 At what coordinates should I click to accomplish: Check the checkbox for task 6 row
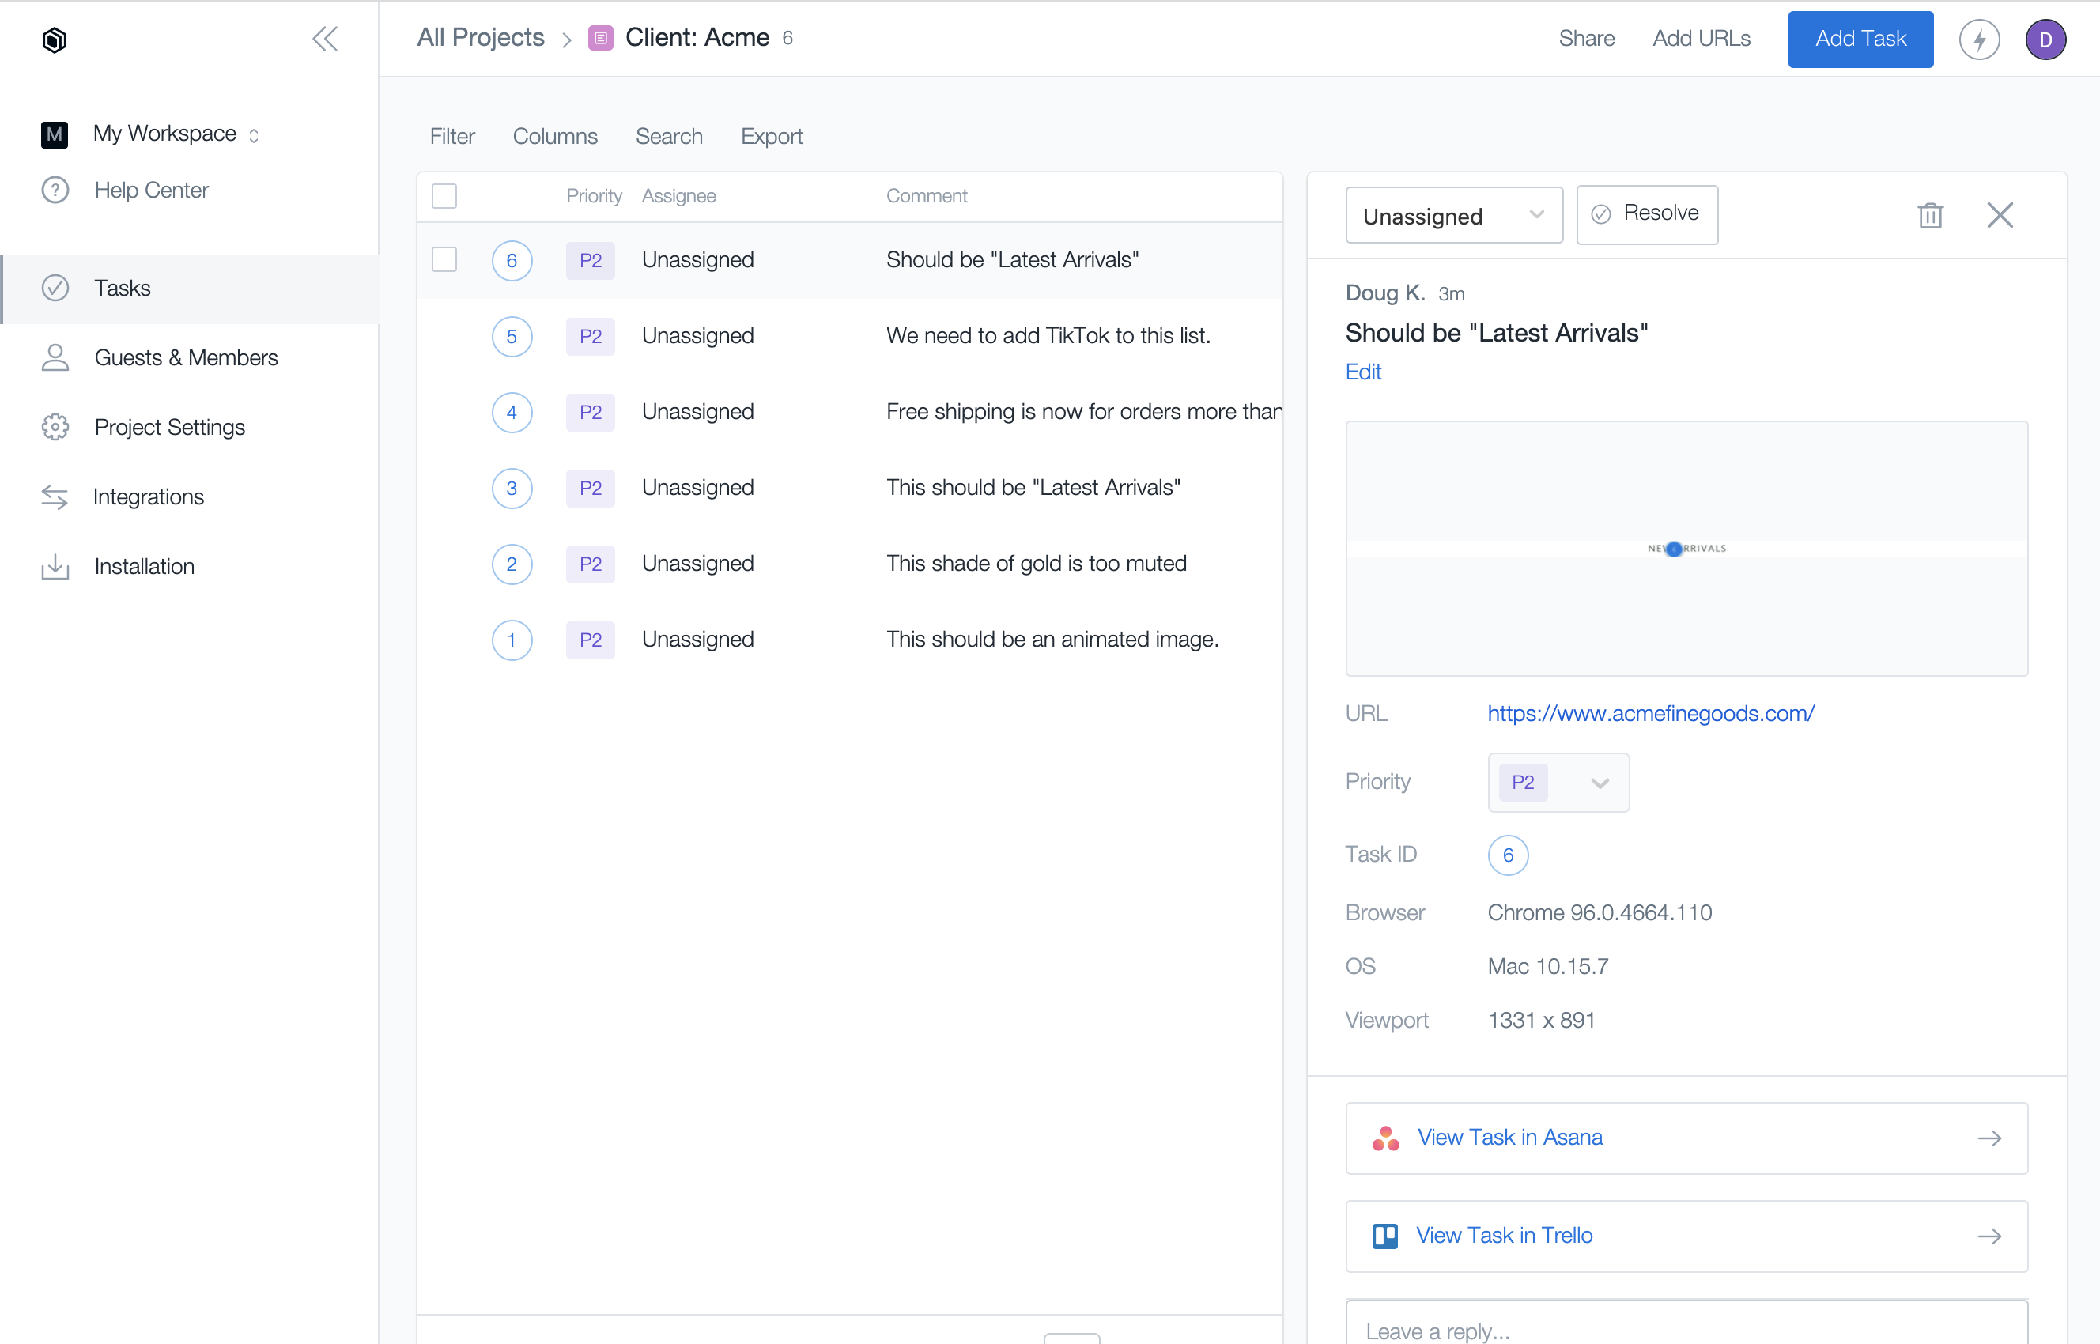pyautogui.click(x=444, y=259)
